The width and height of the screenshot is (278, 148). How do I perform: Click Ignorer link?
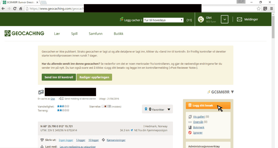(x=198, y=133)
